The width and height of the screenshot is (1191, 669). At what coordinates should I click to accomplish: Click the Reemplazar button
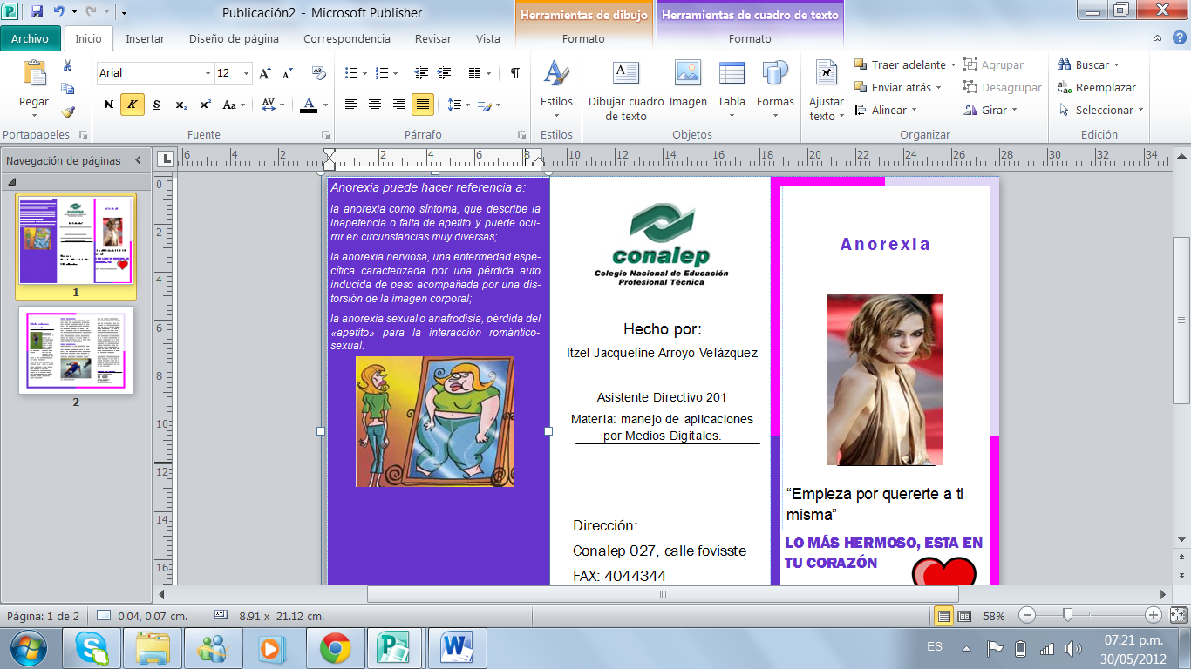tap(1097, 87)
